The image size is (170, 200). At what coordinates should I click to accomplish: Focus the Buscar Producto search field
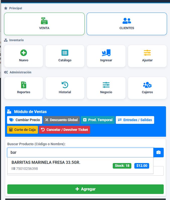pyautogui.click(x=80, y=153)
